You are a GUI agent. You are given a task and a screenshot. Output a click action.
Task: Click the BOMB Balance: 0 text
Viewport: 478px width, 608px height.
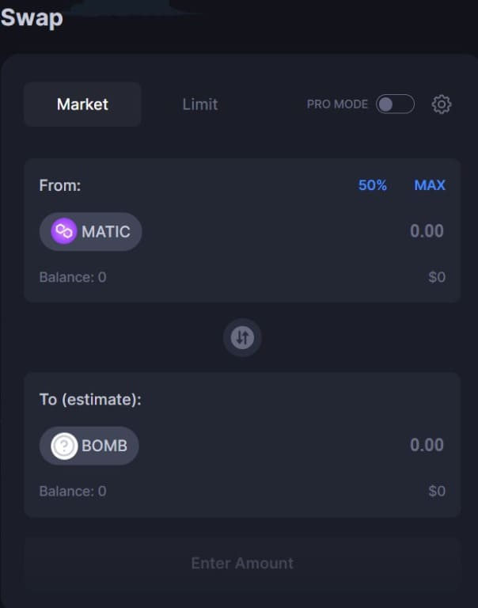click(x=73, y=492)
